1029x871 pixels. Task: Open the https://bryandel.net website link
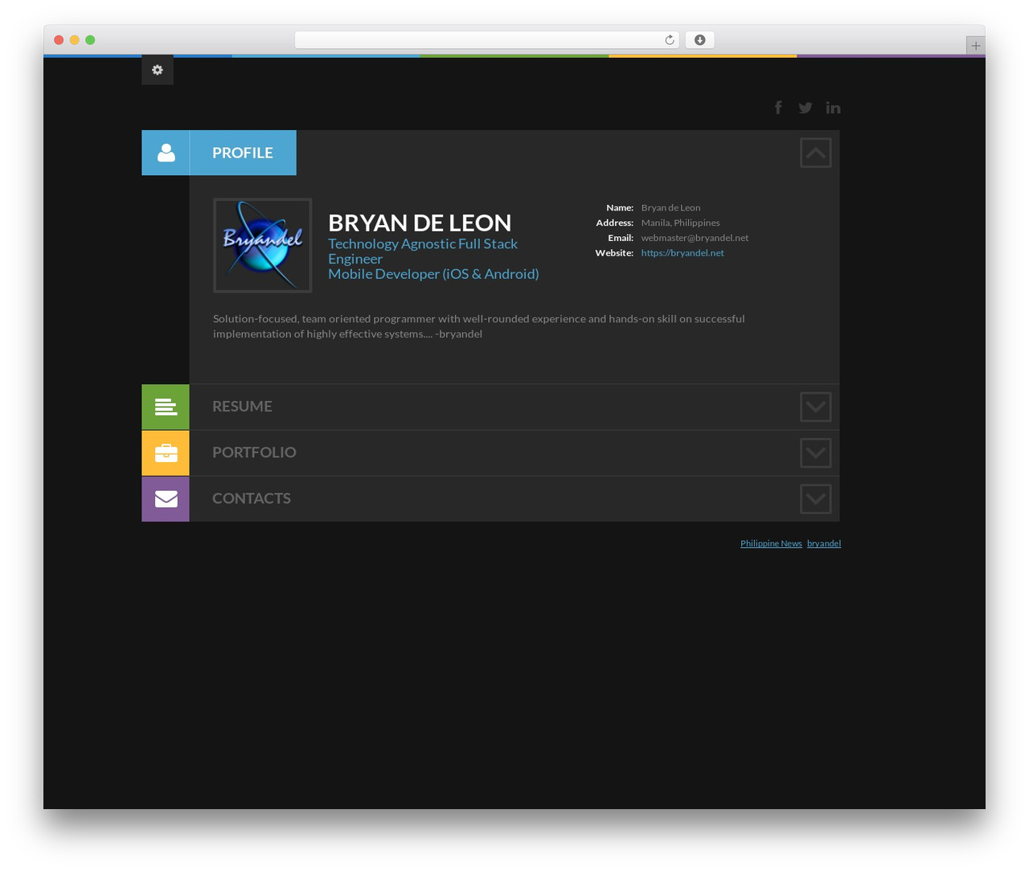683,253
